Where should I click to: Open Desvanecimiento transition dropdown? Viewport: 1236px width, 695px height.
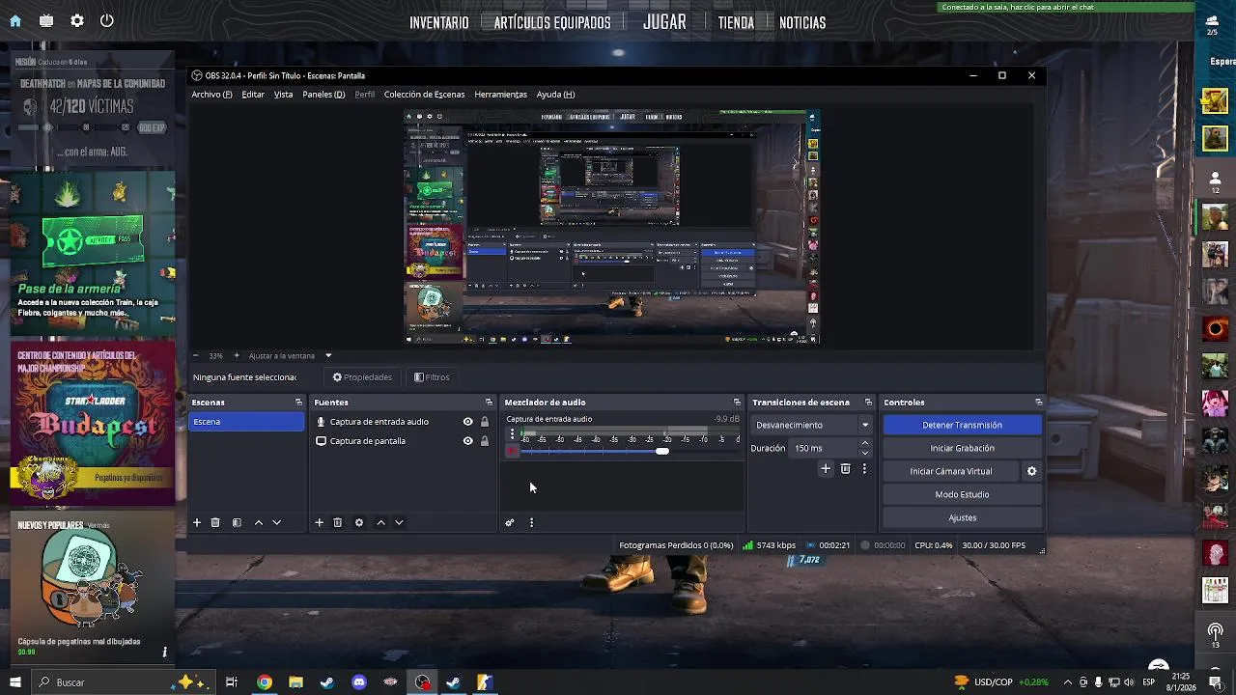tap(812, 425)
